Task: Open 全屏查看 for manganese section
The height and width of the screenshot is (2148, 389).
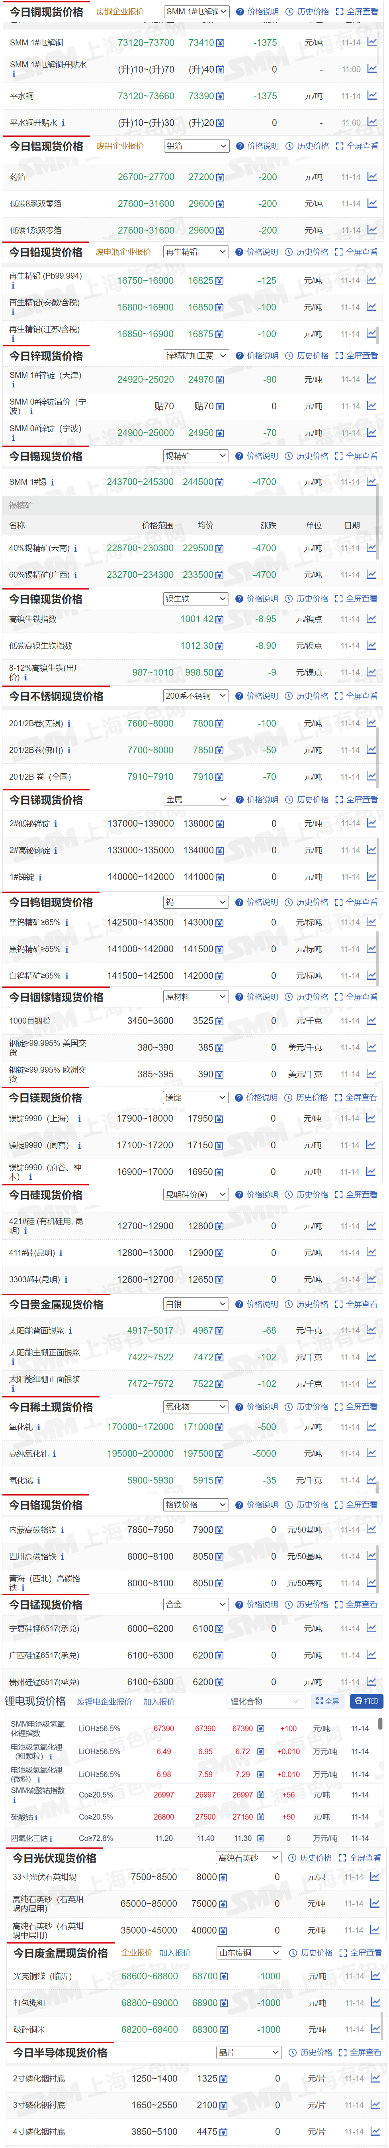Action: click(356, 1604)
